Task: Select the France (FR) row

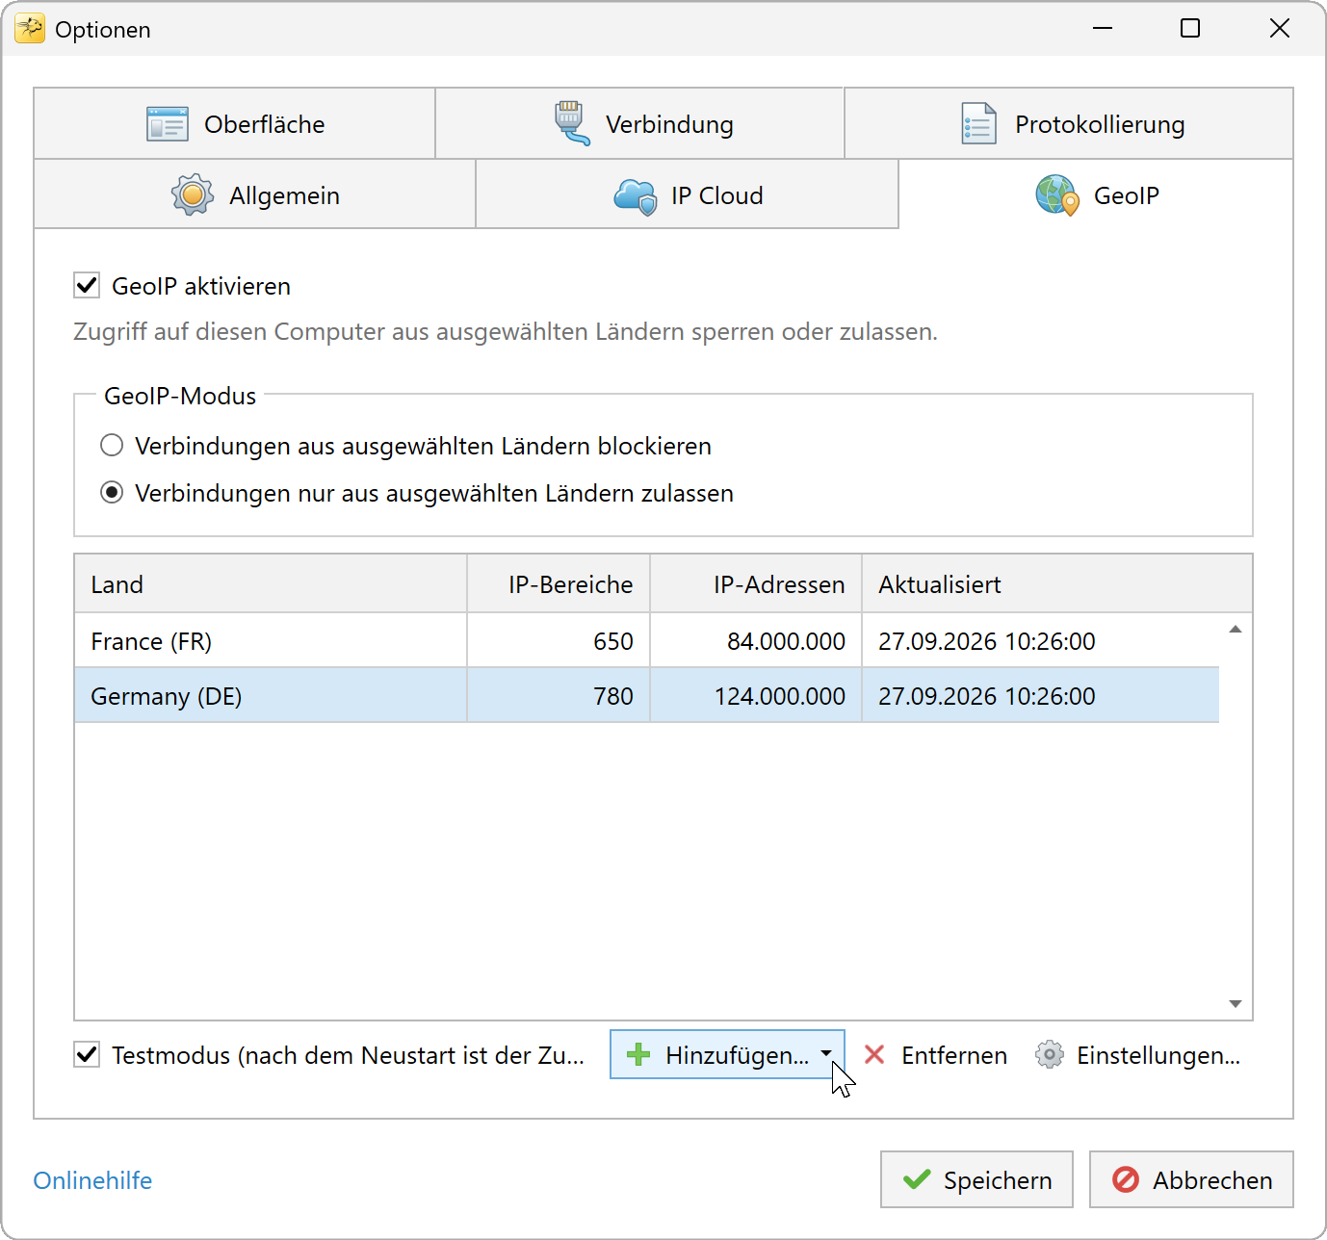Action: (646, 641)
